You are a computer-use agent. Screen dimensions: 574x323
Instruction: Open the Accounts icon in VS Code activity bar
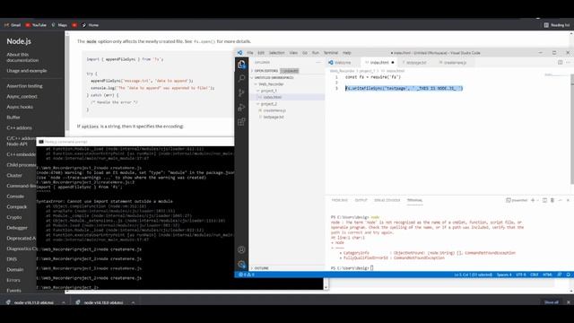[241, 249]
